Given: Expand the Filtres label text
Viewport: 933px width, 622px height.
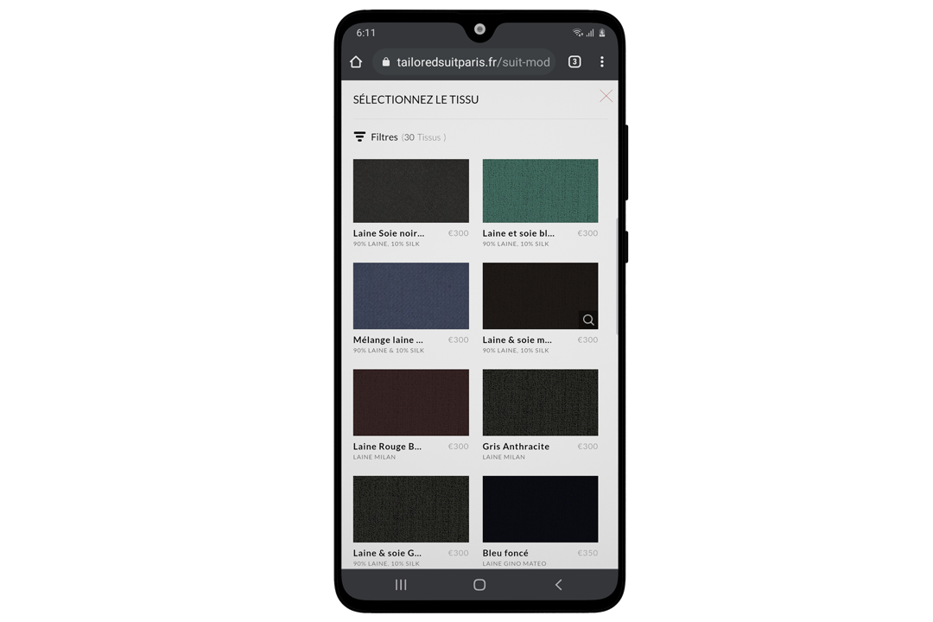Looking at the screenshot, I should [384, 137].
